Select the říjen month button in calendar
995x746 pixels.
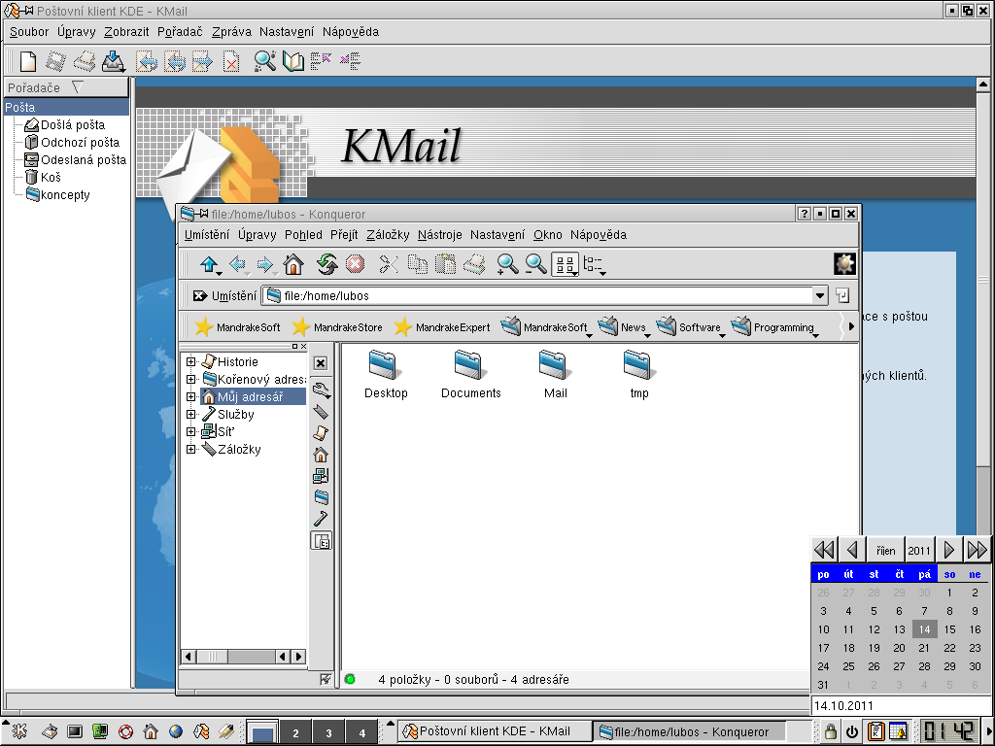[x=886, y=550]
